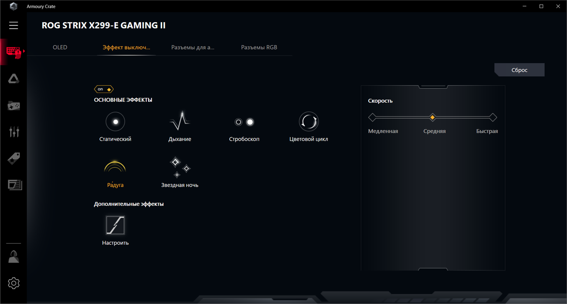Select the Стробоскоп strobing effect icon
This screenshot has width=567, height=304.
pyautogui.click(x=244, y=122)
